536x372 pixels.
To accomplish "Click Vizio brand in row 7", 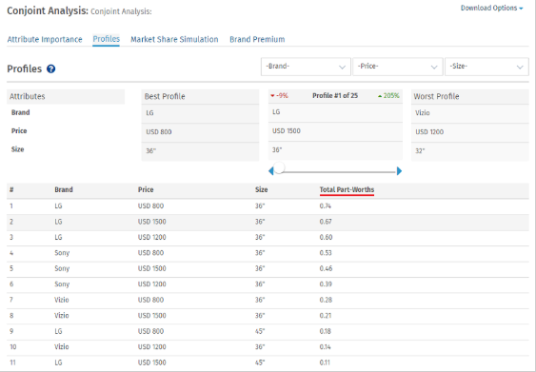I will pos(62,301).
